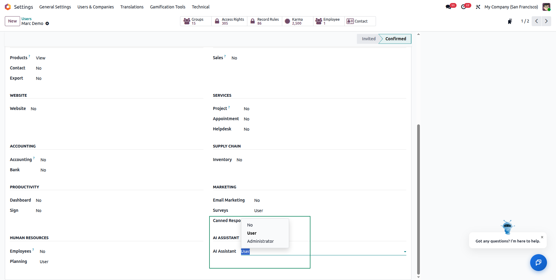Screen dimensions: 556x280
Task: Open Technical menu
Action: pyautogui.click(x=201, y=7)
